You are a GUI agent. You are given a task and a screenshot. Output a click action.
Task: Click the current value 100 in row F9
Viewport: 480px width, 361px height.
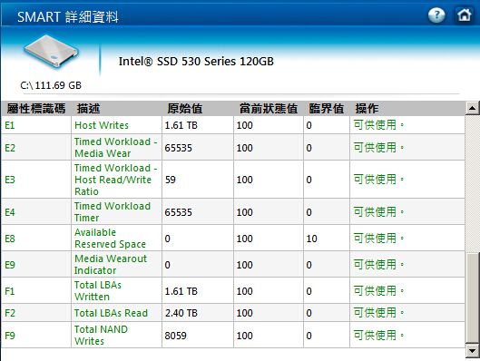245,336
